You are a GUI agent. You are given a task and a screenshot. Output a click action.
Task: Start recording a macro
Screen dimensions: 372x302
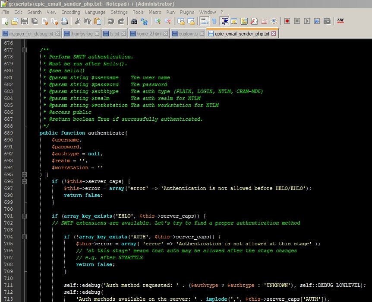pyautogui.click(x=287, y=20)
